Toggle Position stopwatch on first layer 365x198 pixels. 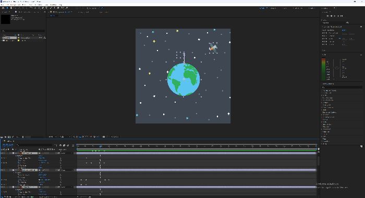pos(19,160)
